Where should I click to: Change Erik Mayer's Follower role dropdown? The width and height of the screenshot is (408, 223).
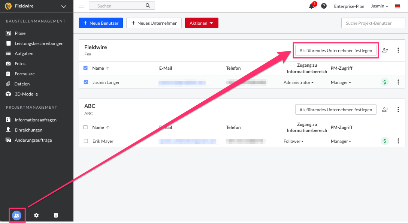(293, 141)
